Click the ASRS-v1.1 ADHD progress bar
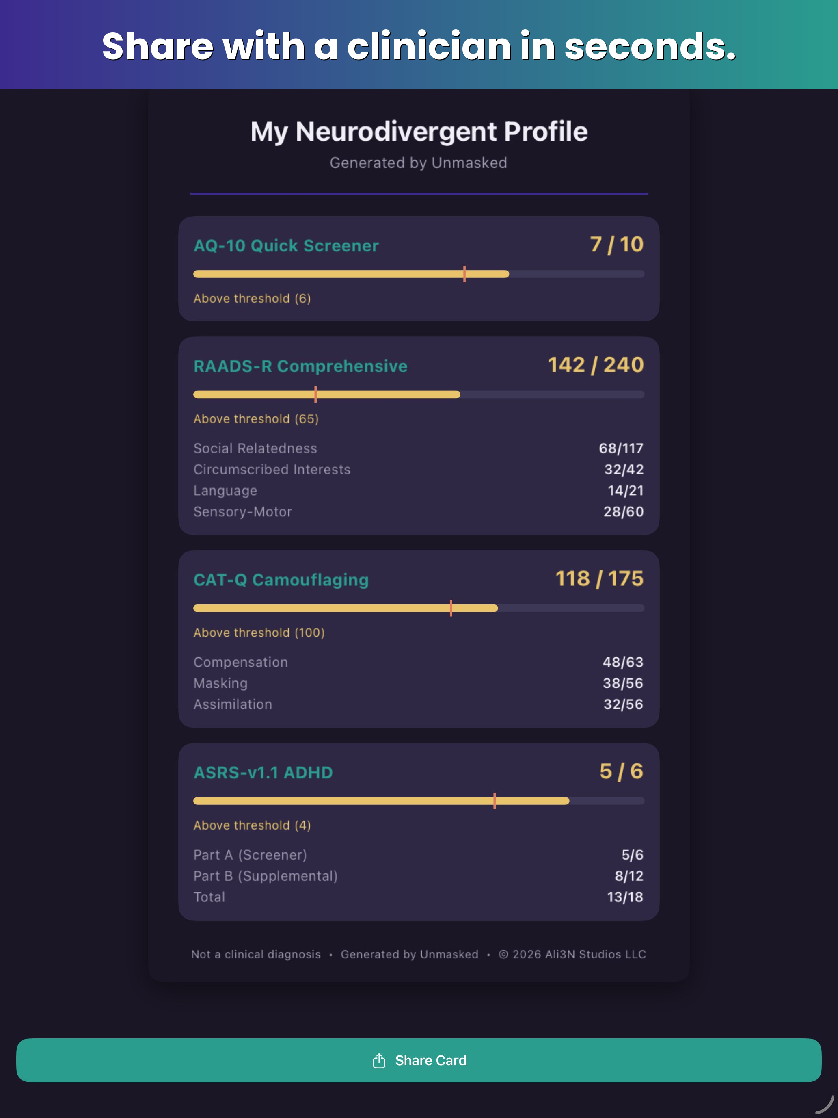The height and width of the screenshot is (1118, 838). (x=419, y=801)
